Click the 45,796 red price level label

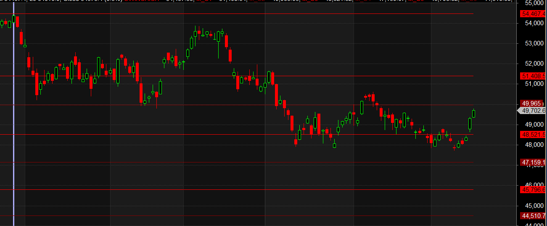coord(533,190)
